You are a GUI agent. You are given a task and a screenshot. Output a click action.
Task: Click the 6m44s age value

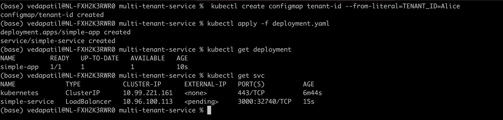point(312,93)
